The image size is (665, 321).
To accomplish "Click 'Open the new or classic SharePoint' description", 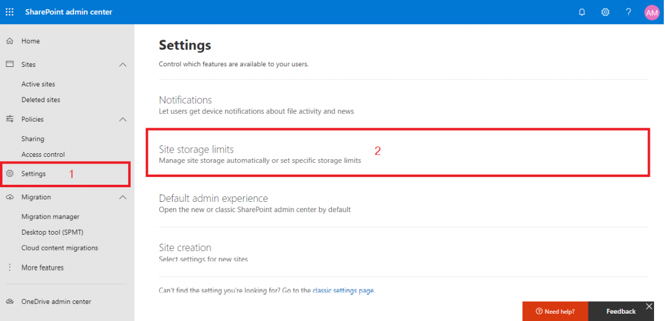I will pyautogui.click(x=255, y=210).
